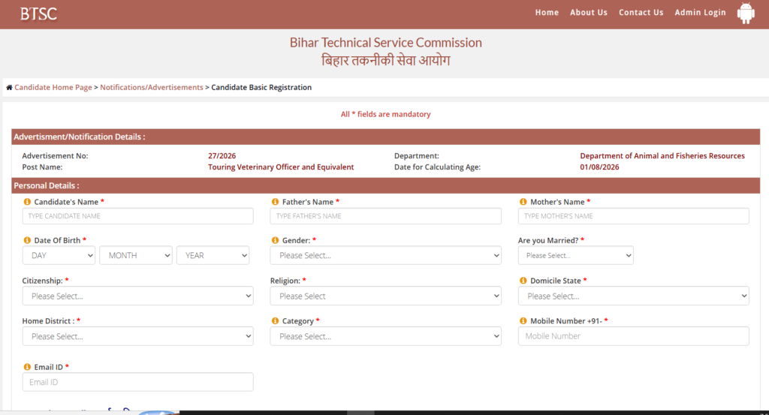Click the Candidate Basic Registration breadcrumb text
769x415 pixels.
tap(261, 87)
